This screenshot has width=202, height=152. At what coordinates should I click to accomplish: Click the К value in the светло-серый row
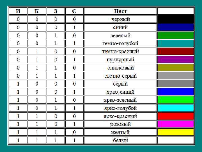coord(37,76)
